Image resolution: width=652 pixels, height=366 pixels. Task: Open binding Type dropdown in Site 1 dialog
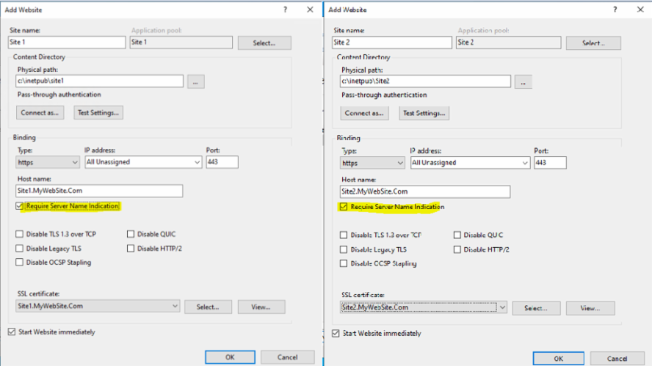(x=48, y=162)
